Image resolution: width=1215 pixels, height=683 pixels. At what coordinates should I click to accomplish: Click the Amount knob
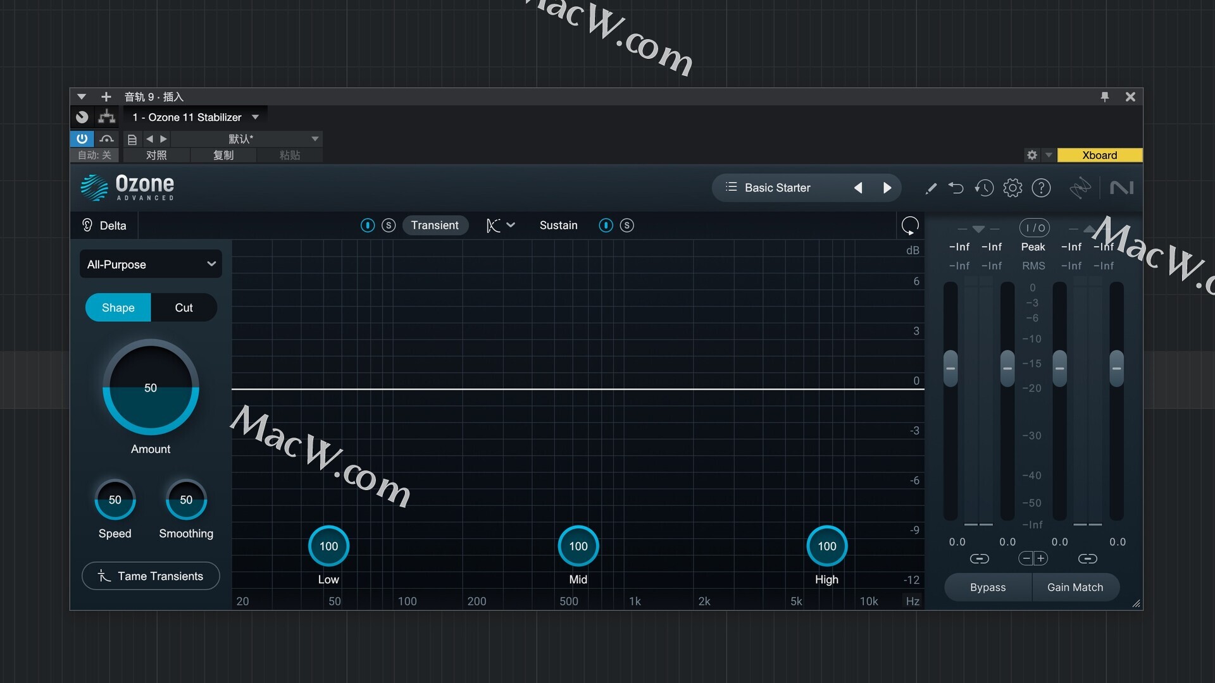(151, 388)
